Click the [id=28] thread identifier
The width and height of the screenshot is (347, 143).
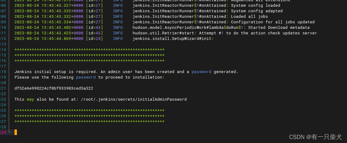[x=94, y=39]
